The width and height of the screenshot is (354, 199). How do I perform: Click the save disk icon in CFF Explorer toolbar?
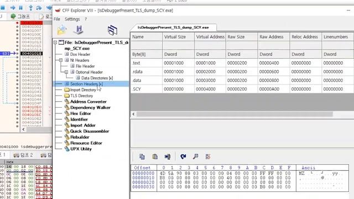click(79, 30)
